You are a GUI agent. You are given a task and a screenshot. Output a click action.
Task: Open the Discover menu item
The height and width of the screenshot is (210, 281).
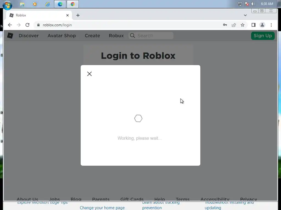(29, 36)
